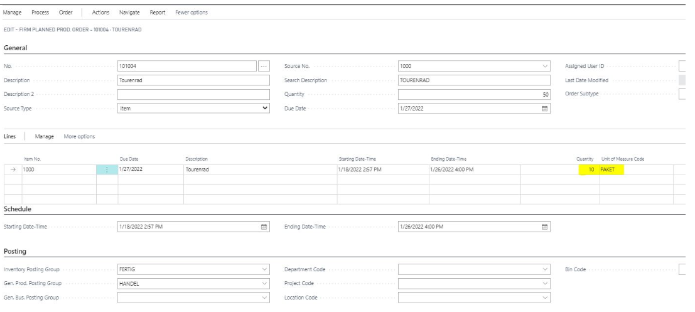
Task: Click the Description field containing Tourenrad
Action: 193,80
